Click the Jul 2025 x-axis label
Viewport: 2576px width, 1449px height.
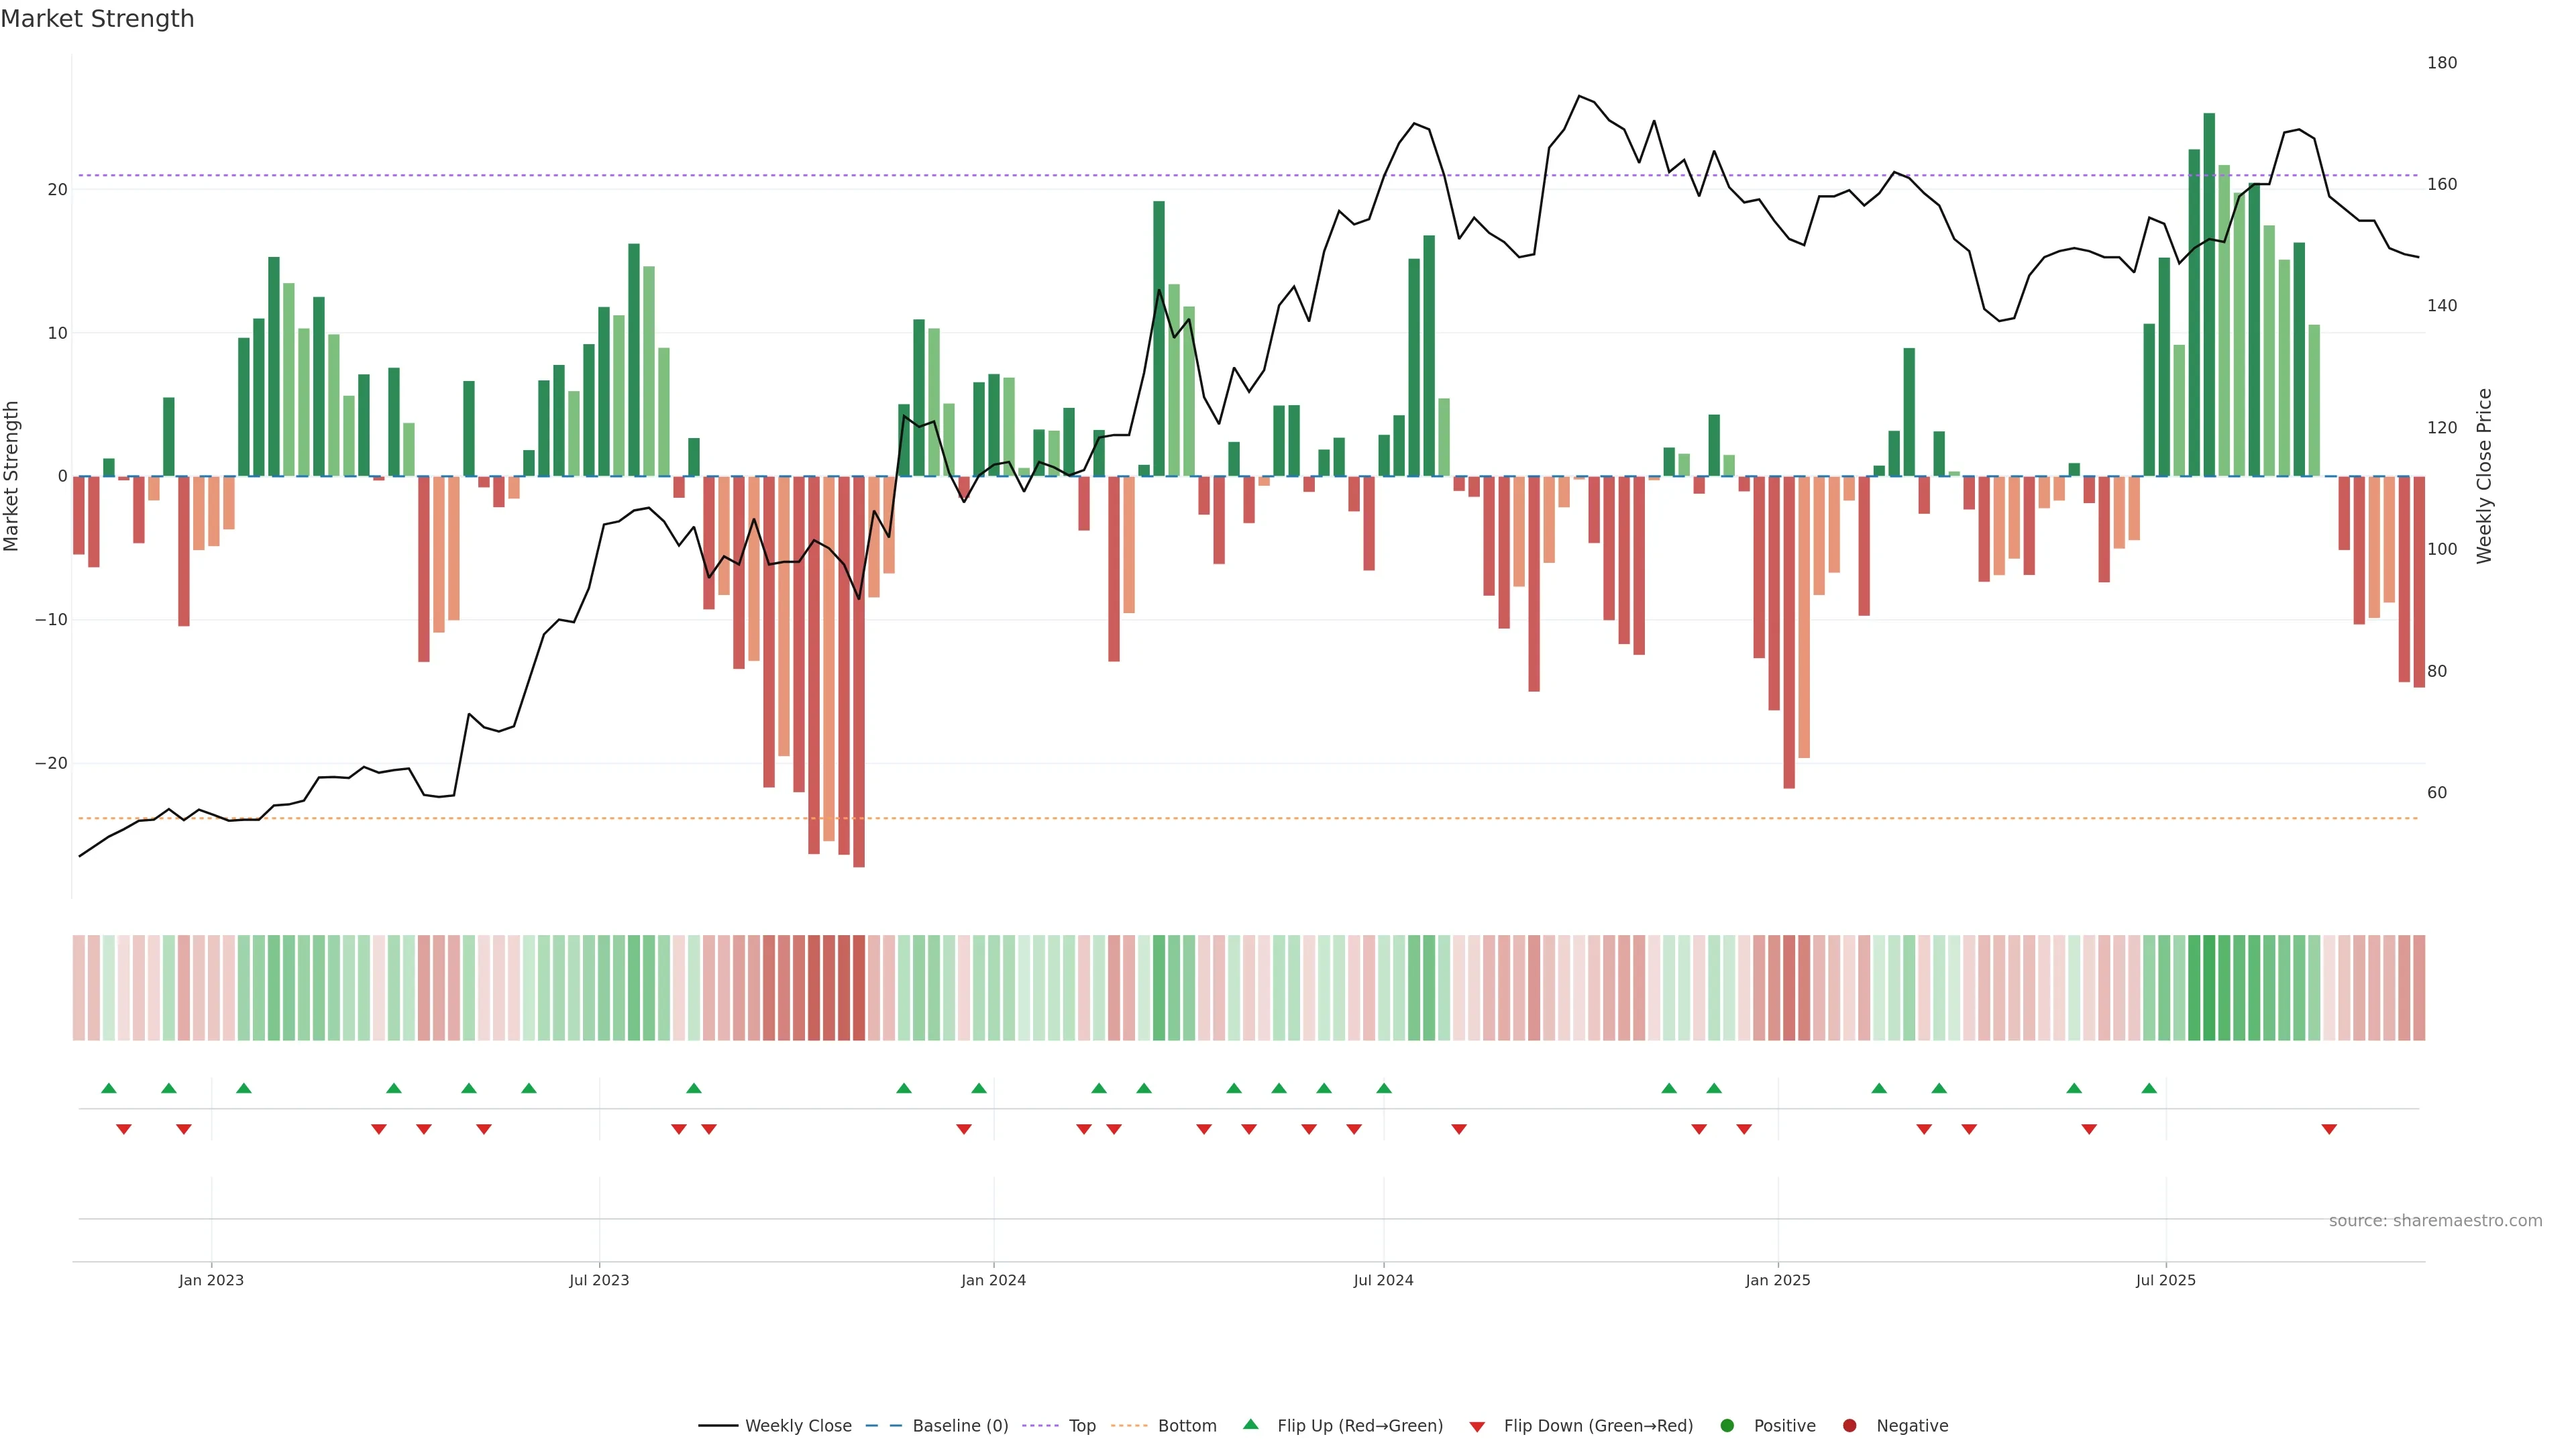coord(2165,1280)
